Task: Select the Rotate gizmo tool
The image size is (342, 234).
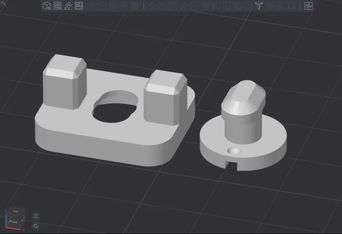Action: [x=163, y=6]
